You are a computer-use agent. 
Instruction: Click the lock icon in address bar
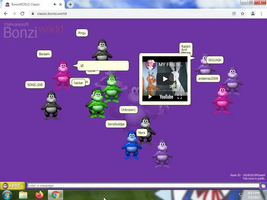pyautogui.click(x=33, y=14)
